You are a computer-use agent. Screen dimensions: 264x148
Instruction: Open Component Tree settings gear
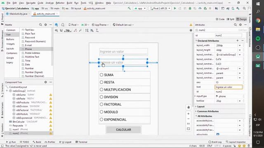pos(46,82)
